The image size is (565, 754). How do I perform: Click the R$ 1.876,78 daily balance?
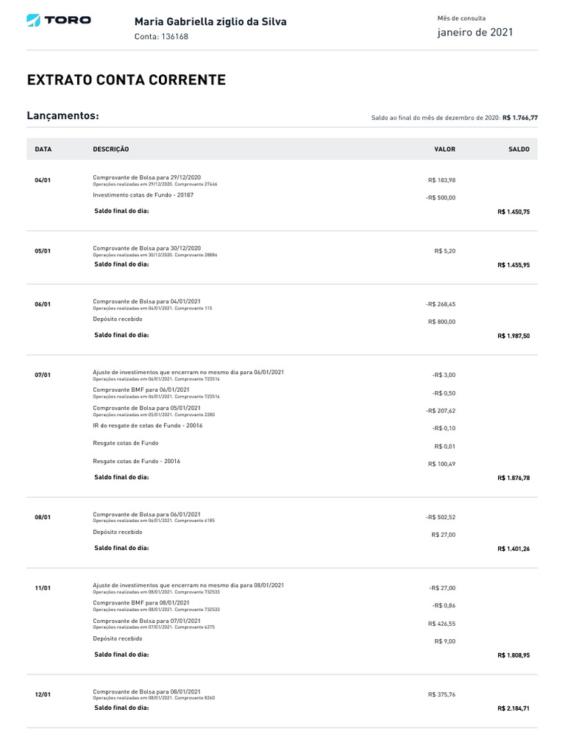tap(514, 478)
